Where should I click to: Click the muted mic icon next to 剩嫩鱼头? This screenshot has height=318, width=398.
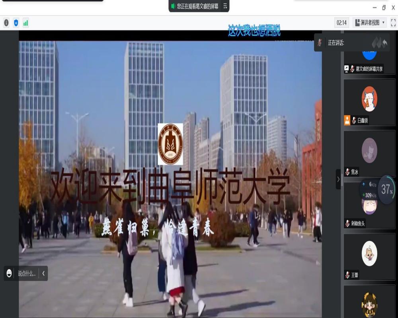click(347, 223)
